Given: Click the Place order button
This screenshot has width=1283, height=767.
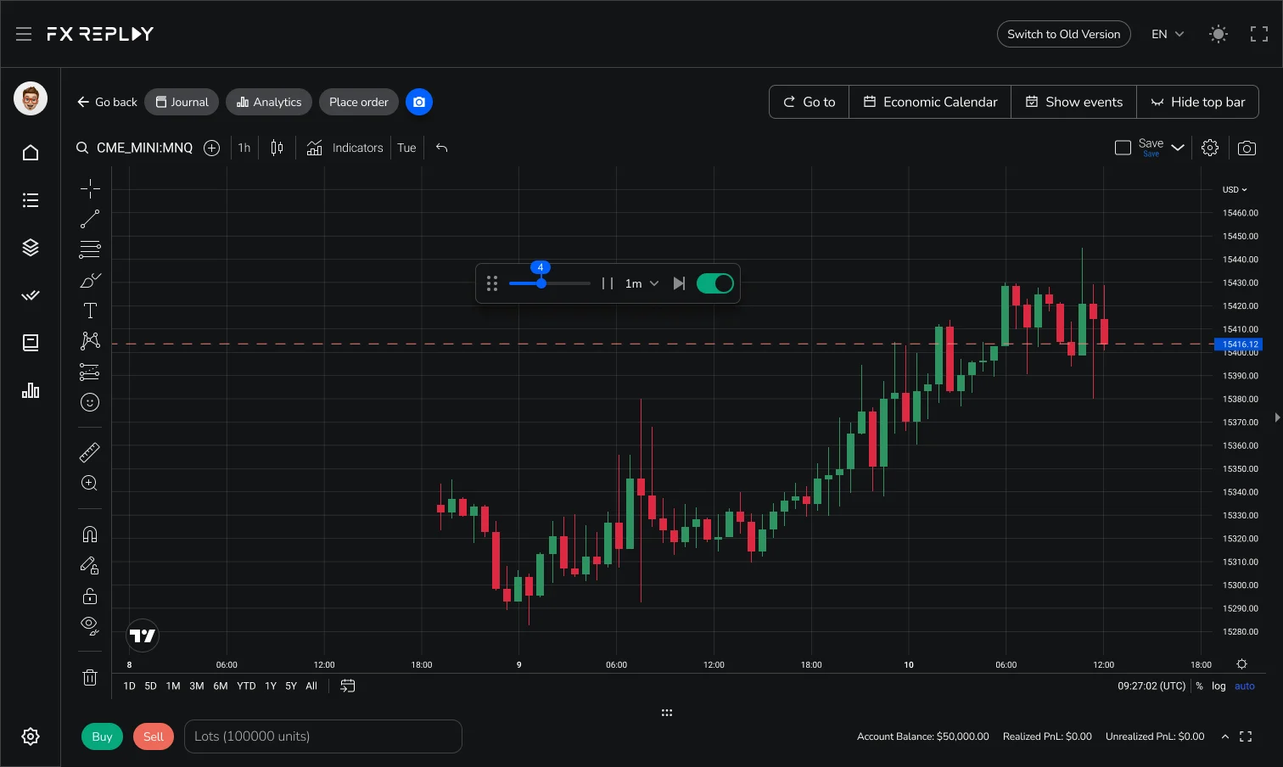Looking at the screenshot, I should [x=359, y=102].
